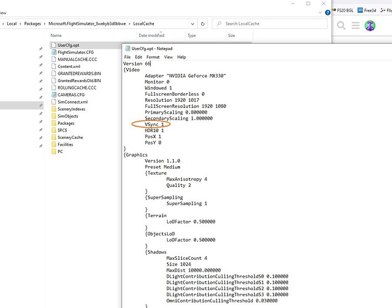Click the HDR10 1 line
The width and height of the screenshot is (392, 308).
[154, 130]
